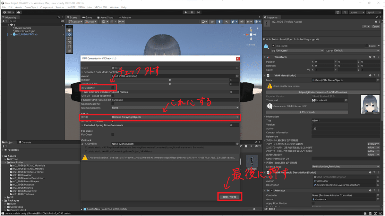The image size is (385, 216).
Task: Expand m2_4096 (VRChat) in Hierarchy
Action: pyautogui.click(x=11, y=34)
